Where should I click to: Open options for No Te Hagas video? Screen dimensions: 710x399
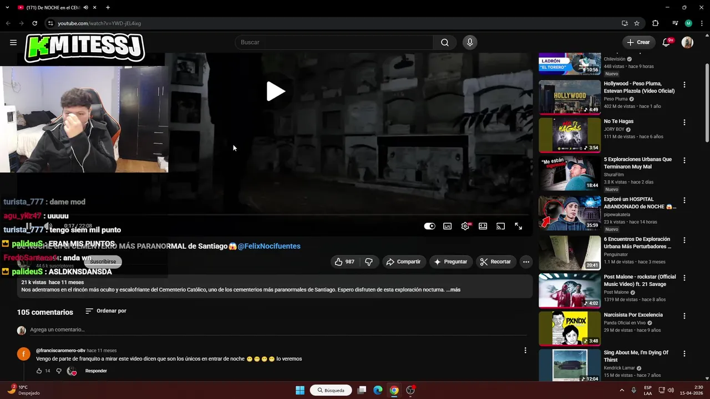coord(684,122)
